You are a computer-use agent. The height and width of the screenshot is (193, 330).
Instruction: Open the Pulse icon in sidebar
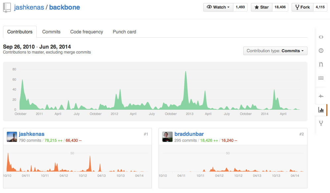click(x=321, y=96)
